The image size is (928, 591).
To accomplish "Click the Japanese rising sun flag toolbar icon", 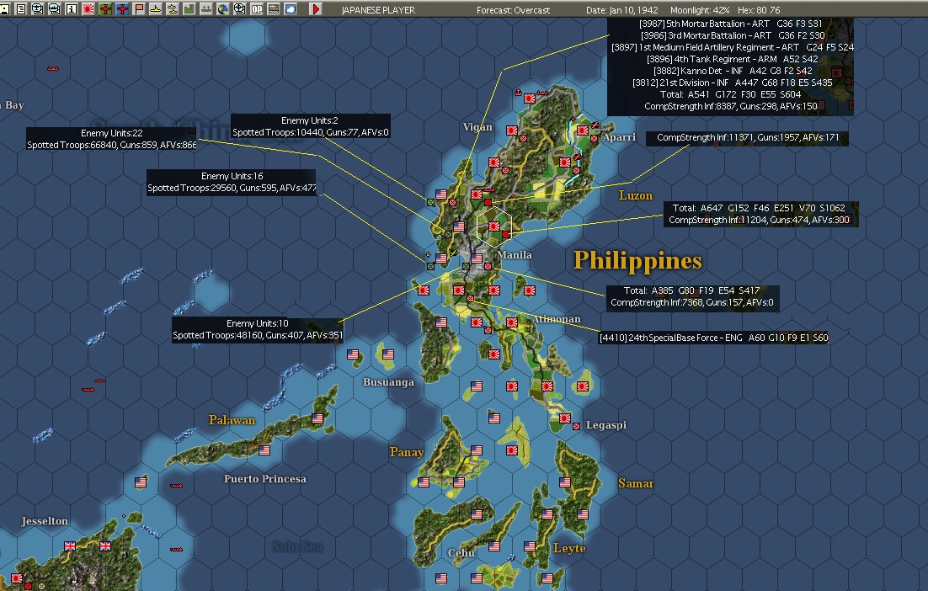I will 88,9.
